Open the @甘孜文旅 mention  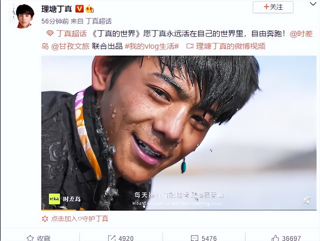coord(70,46)
